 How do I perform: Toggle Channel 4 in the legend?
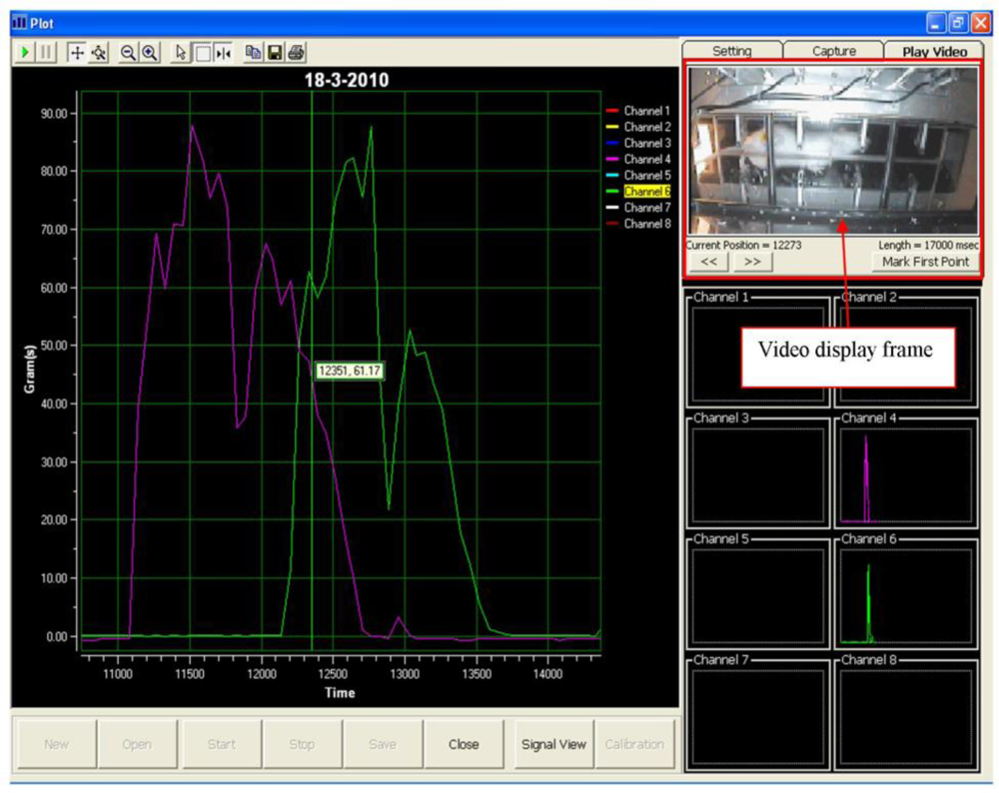point(646,159)
